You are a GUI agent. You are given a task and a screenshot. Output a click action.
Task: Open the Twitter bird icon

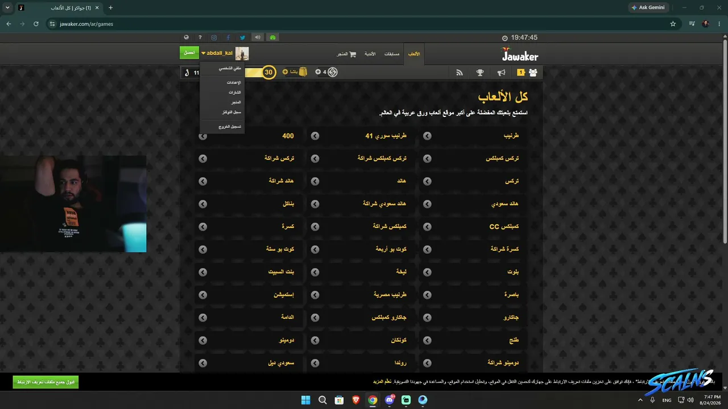click(x=242, y=37)
